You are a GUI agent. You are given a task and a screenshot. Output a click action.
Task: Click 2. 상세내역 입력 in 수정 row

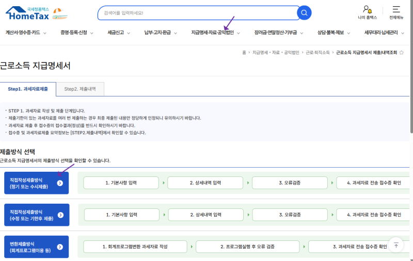tap(205, 215)
